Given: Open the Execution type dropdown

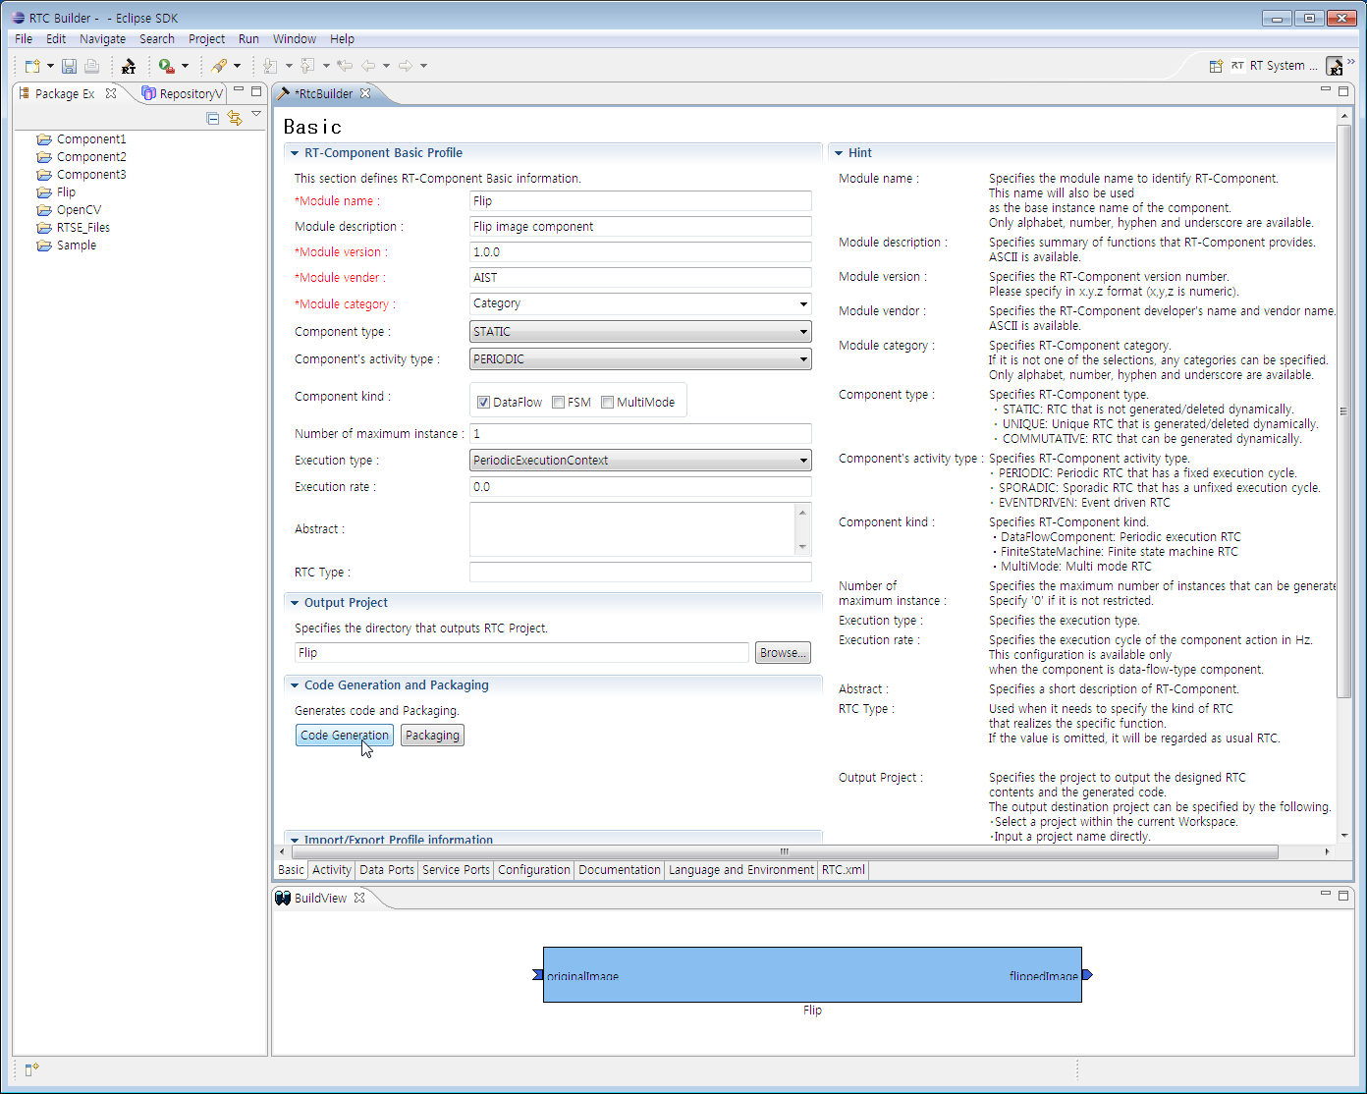Looking at the screenshot, I should (x=803, y=461).
